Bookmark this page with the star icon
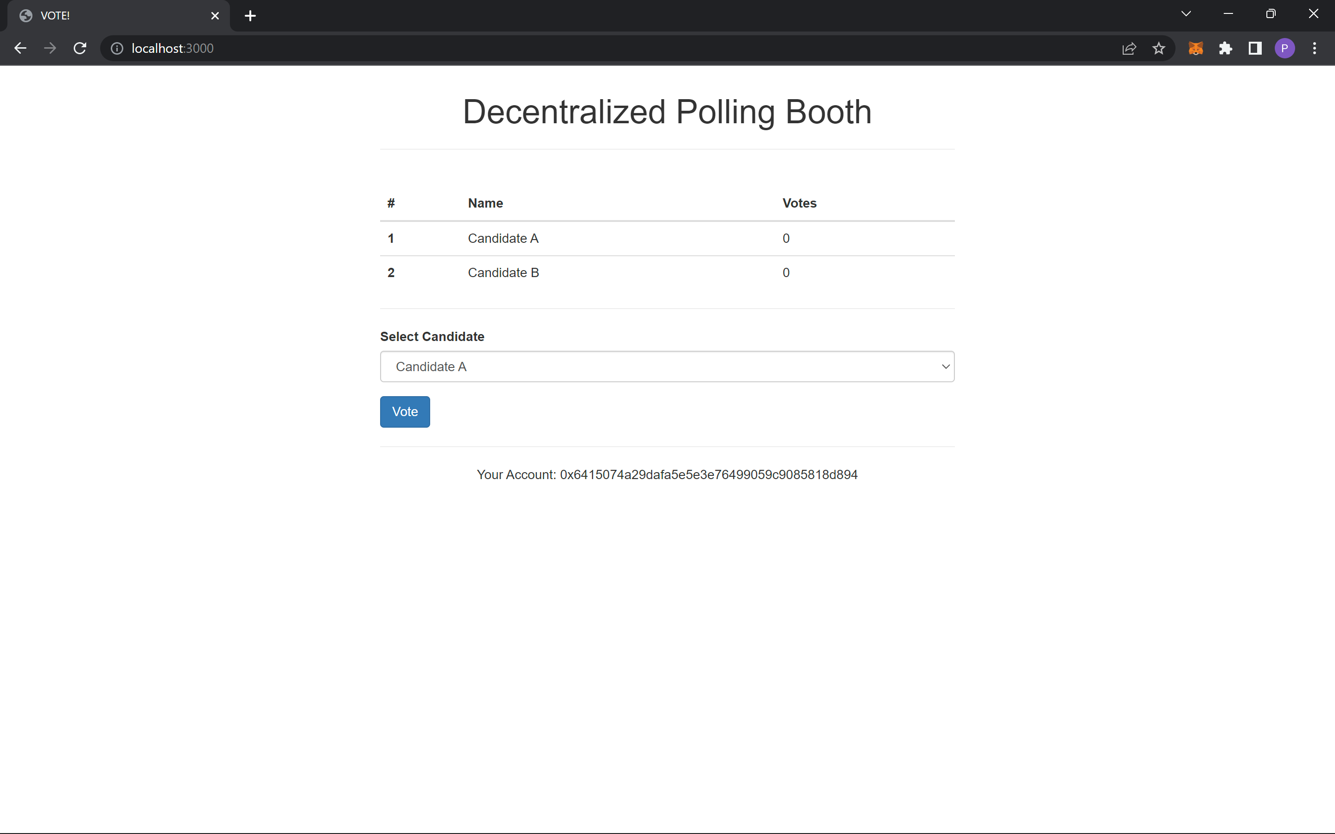The width and height of the screenshot is (1335, 834). tap(1158, 49)
